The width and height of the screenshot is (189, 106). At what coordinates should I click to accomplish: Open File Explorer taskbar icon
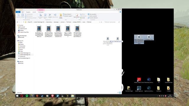click(x=73, y=96)
